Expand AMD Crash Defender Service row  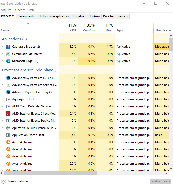tap(2, 106)
